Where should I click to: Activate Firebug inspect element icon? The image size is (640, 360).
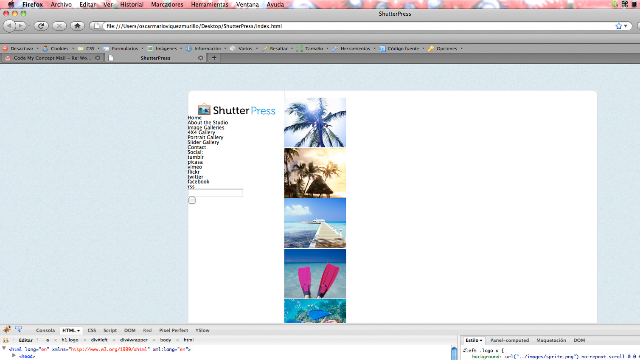[x=19, y=329]
